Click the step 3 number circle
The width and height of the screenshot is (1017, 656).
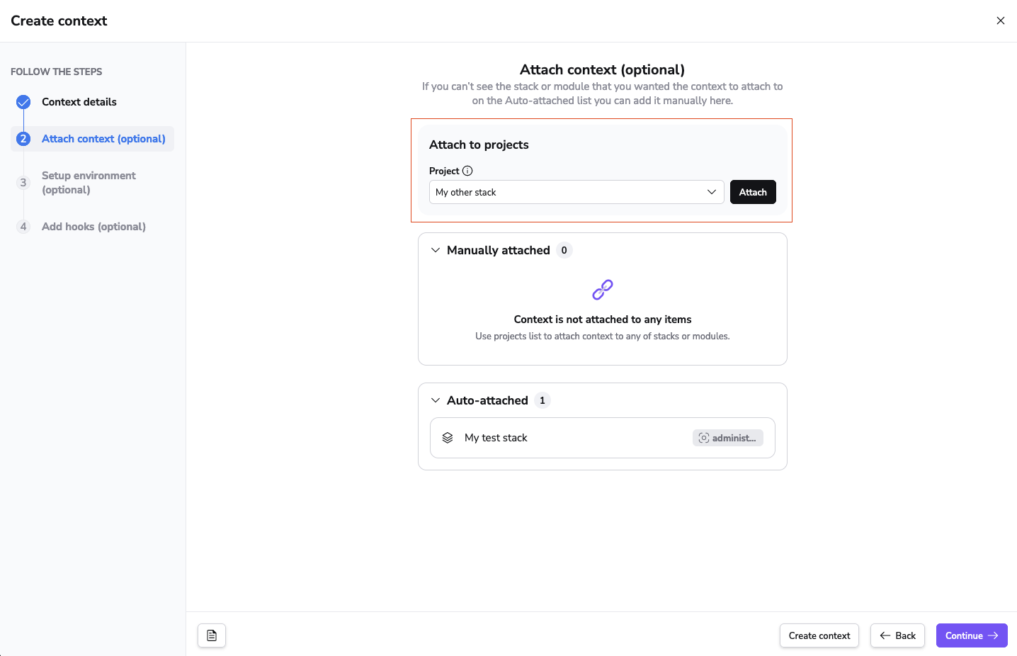[23, 183]
